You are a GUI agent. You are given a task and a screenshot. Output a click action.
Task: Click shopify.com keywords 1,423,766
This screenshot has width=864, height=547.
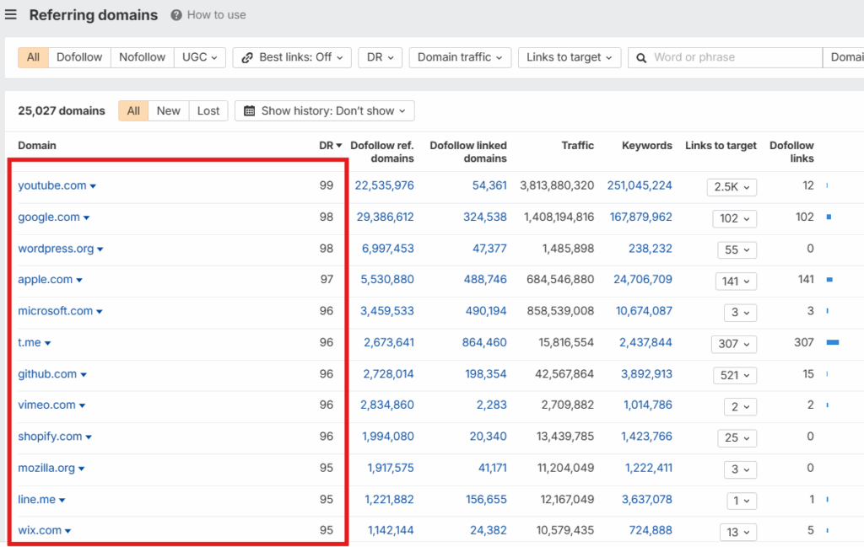646,436
